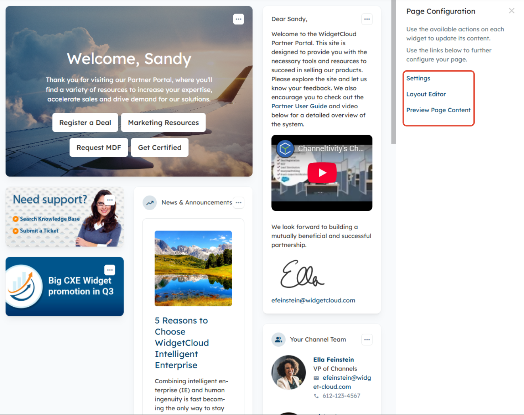The width and height of the screenshot is (524, 415).
Task: Click Ella Feinstein's profile photo
Action: (x=289, y=373)
